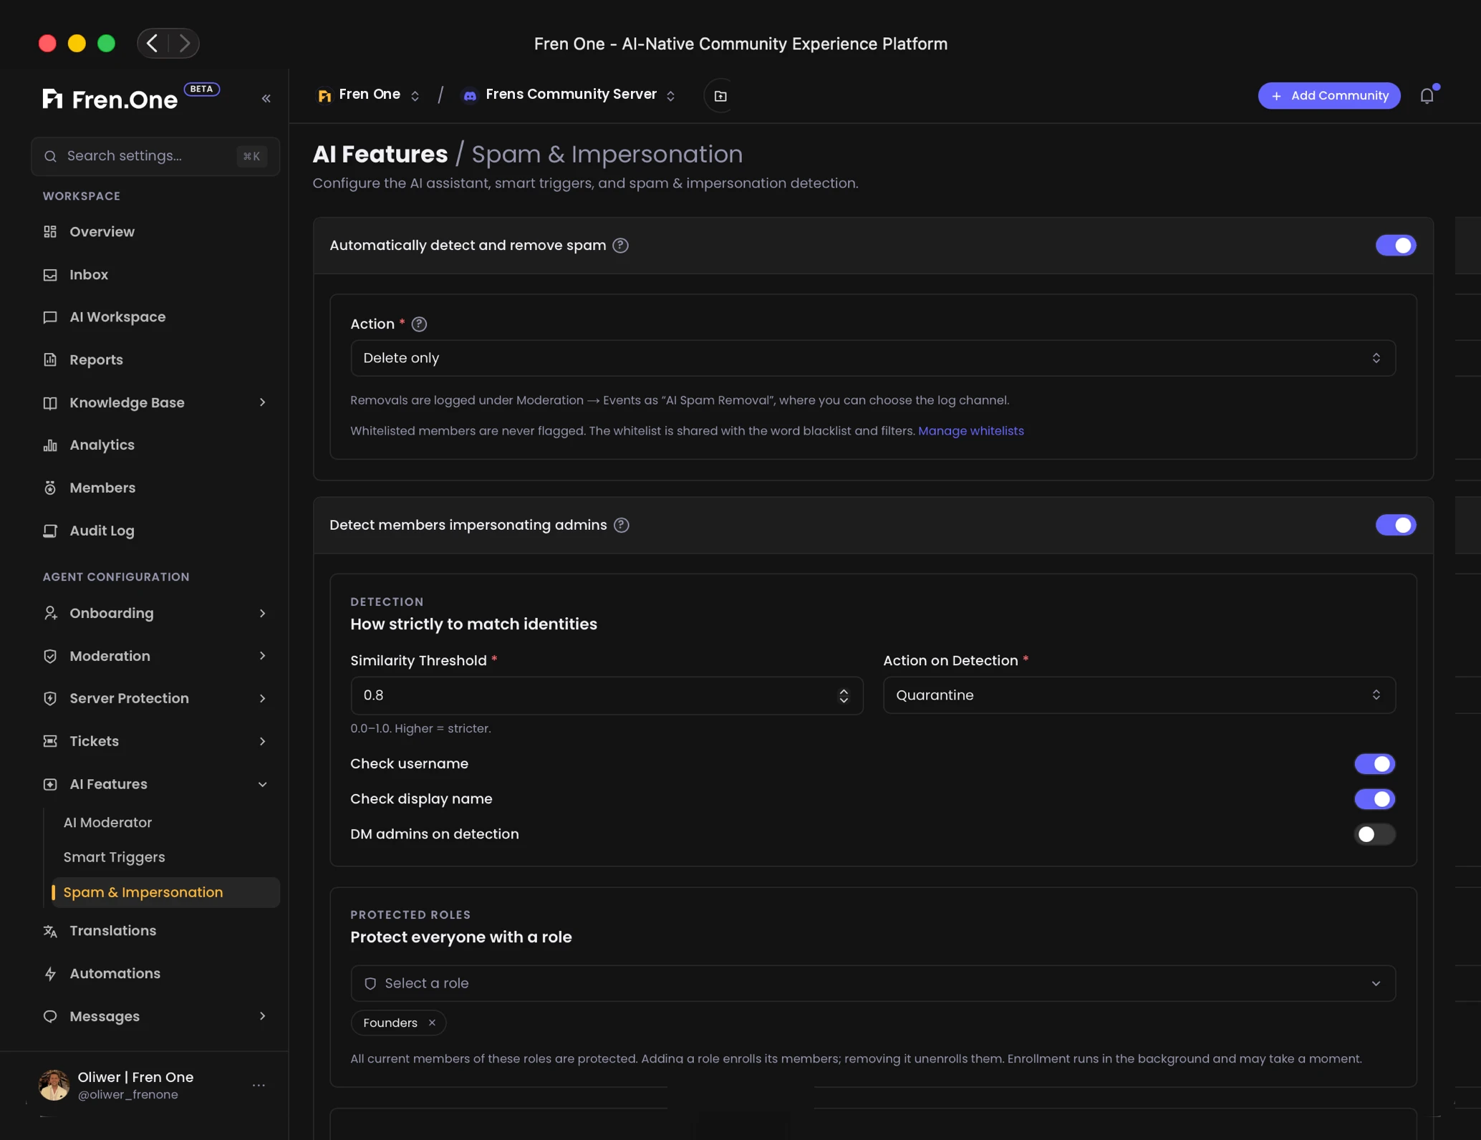The height and width of the screenshot is (1140, 1481).
Task: Click the Search settings input
Action: point(155,156)
